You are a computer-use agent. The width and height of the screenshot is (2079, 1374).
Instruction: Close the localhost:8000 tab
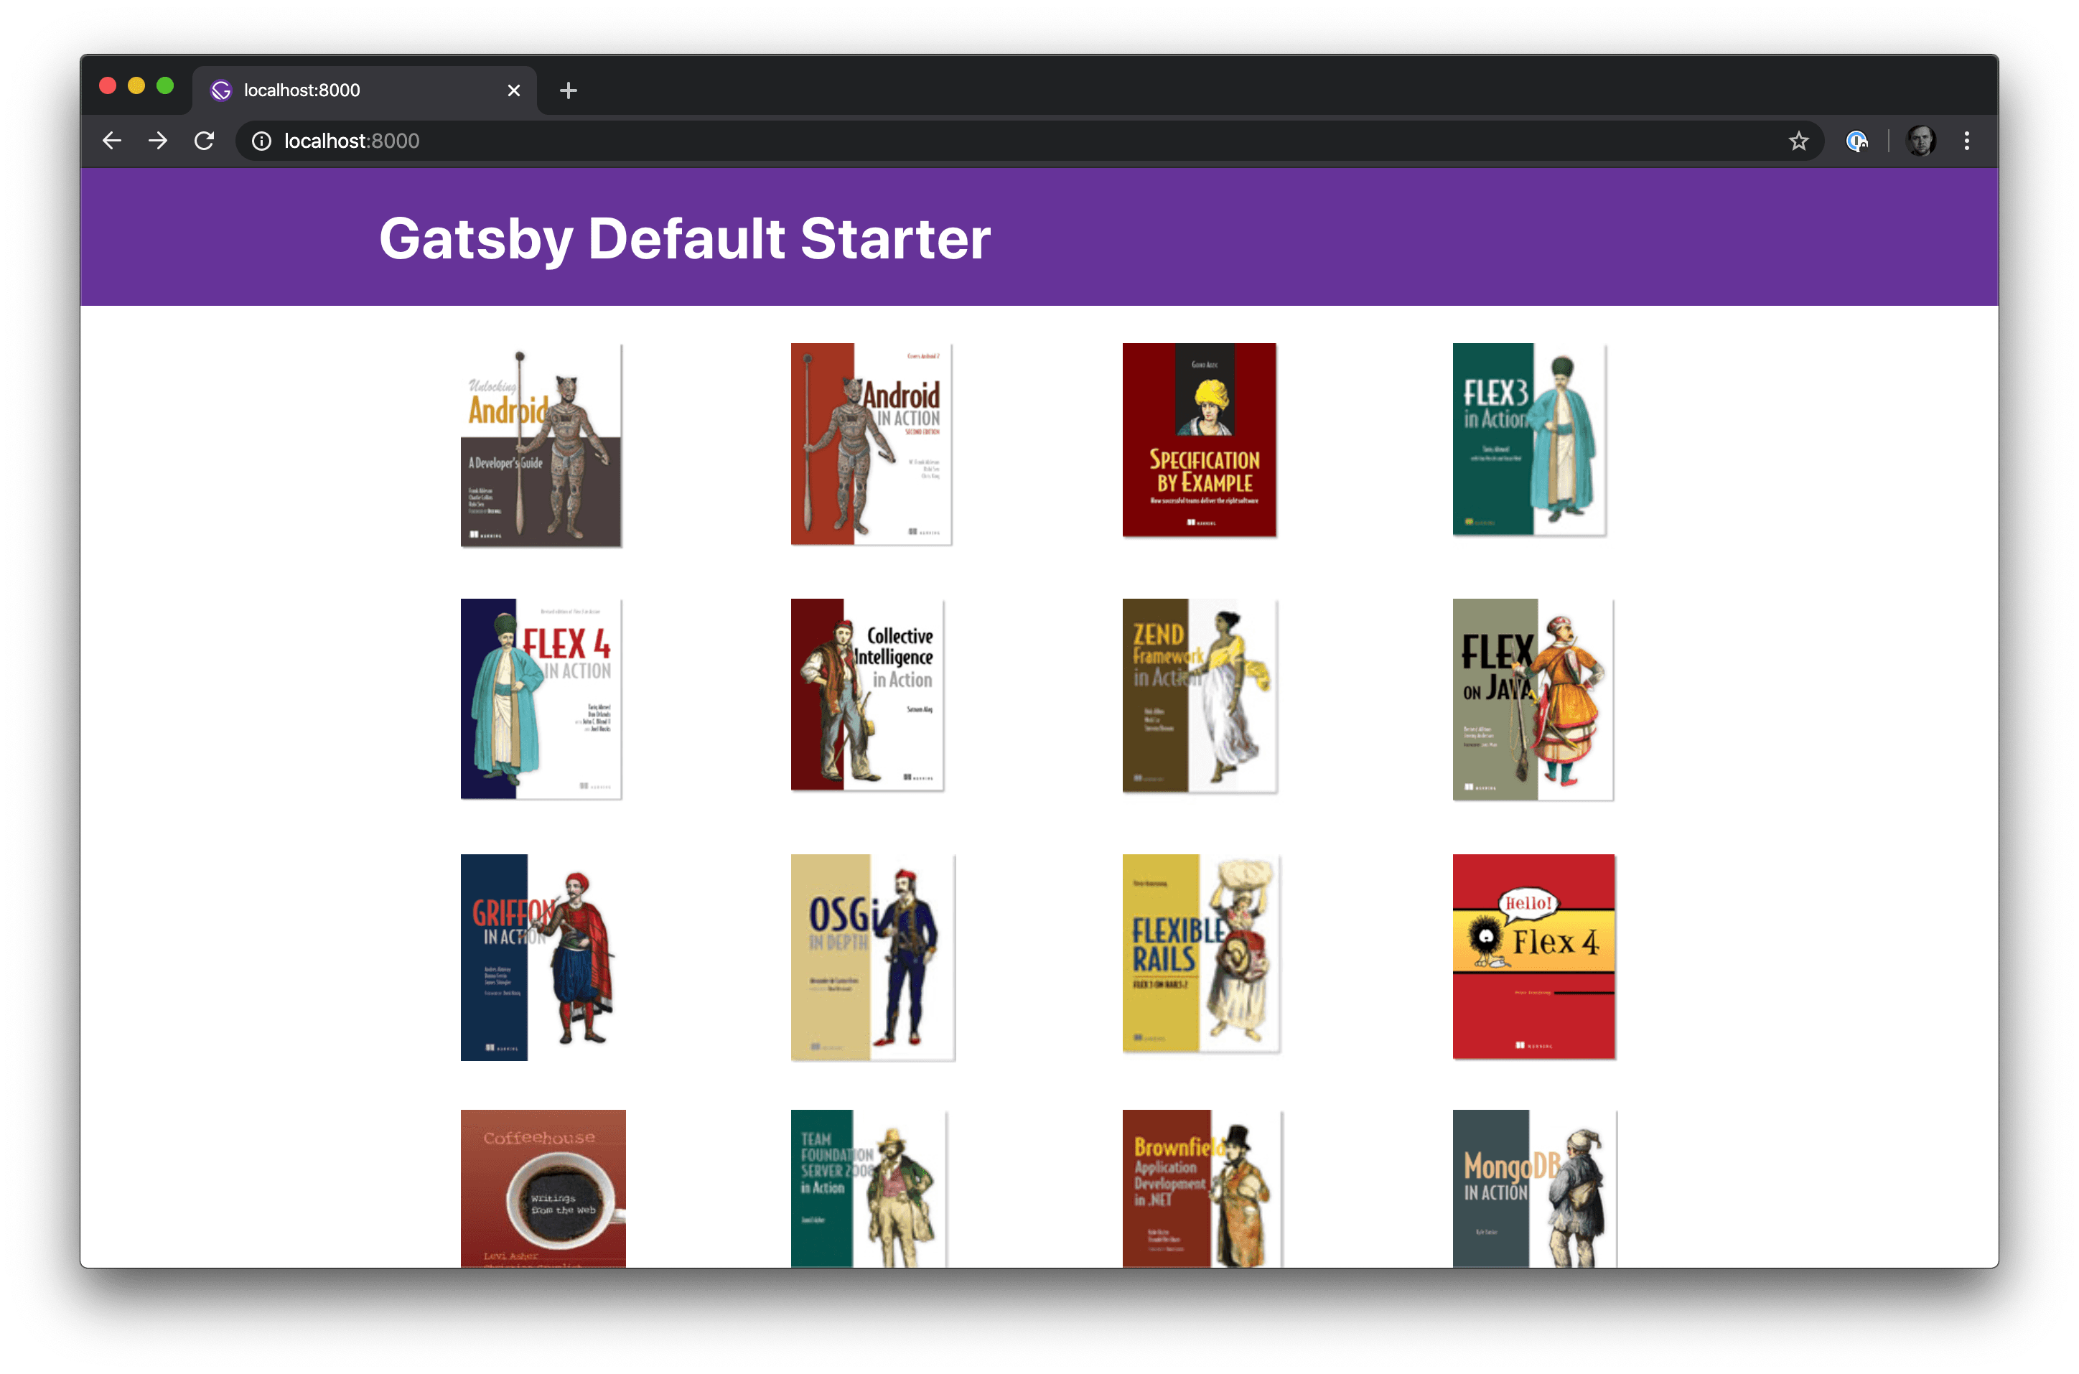[514, 90]
